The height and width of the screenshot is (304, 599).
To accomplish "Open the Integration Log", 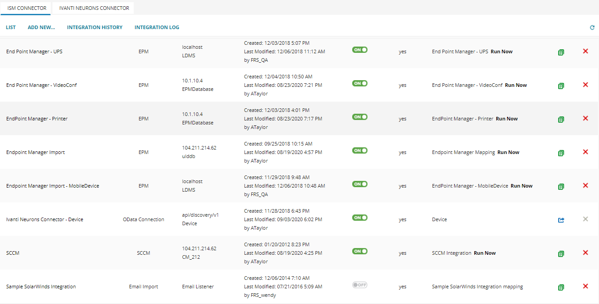I will click(x=157, y=27).
